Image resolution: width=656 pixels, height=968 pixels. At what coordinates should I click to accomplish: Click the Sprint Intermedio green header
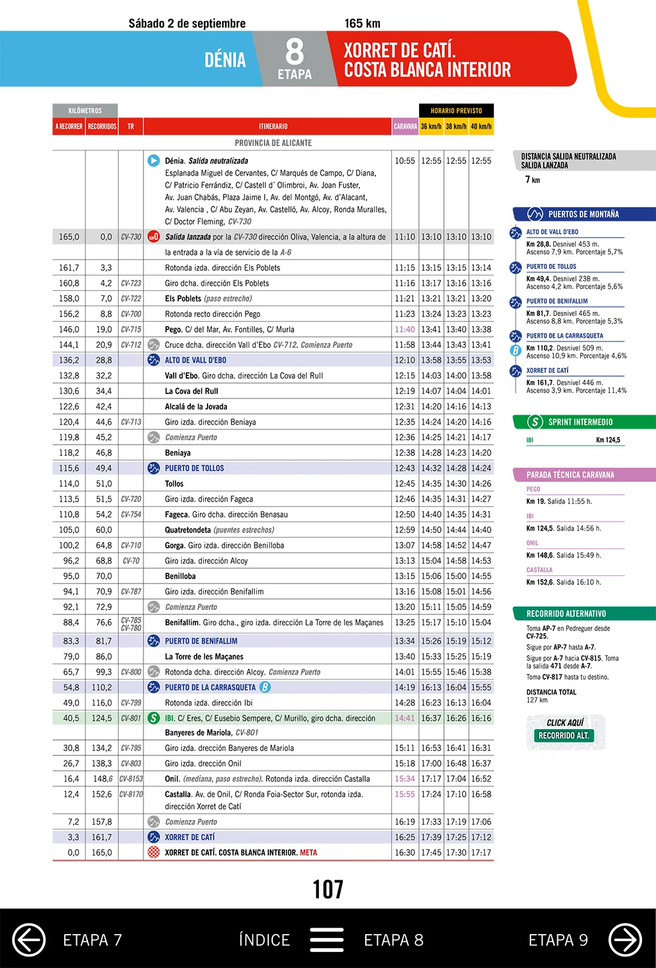tap(583, 422)
